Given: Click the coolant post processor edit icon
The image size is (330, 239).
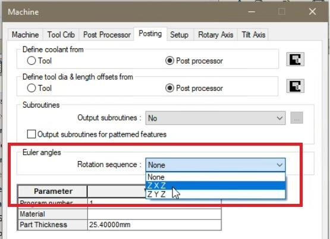Looking at the screenshot, I should tap(296, 59).
